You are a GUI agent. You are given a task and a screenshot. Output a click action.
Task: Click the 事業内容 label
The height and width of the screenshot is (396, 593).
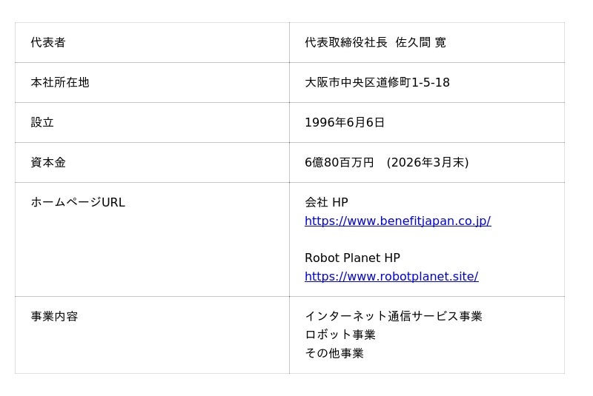[x=54, y=316]
